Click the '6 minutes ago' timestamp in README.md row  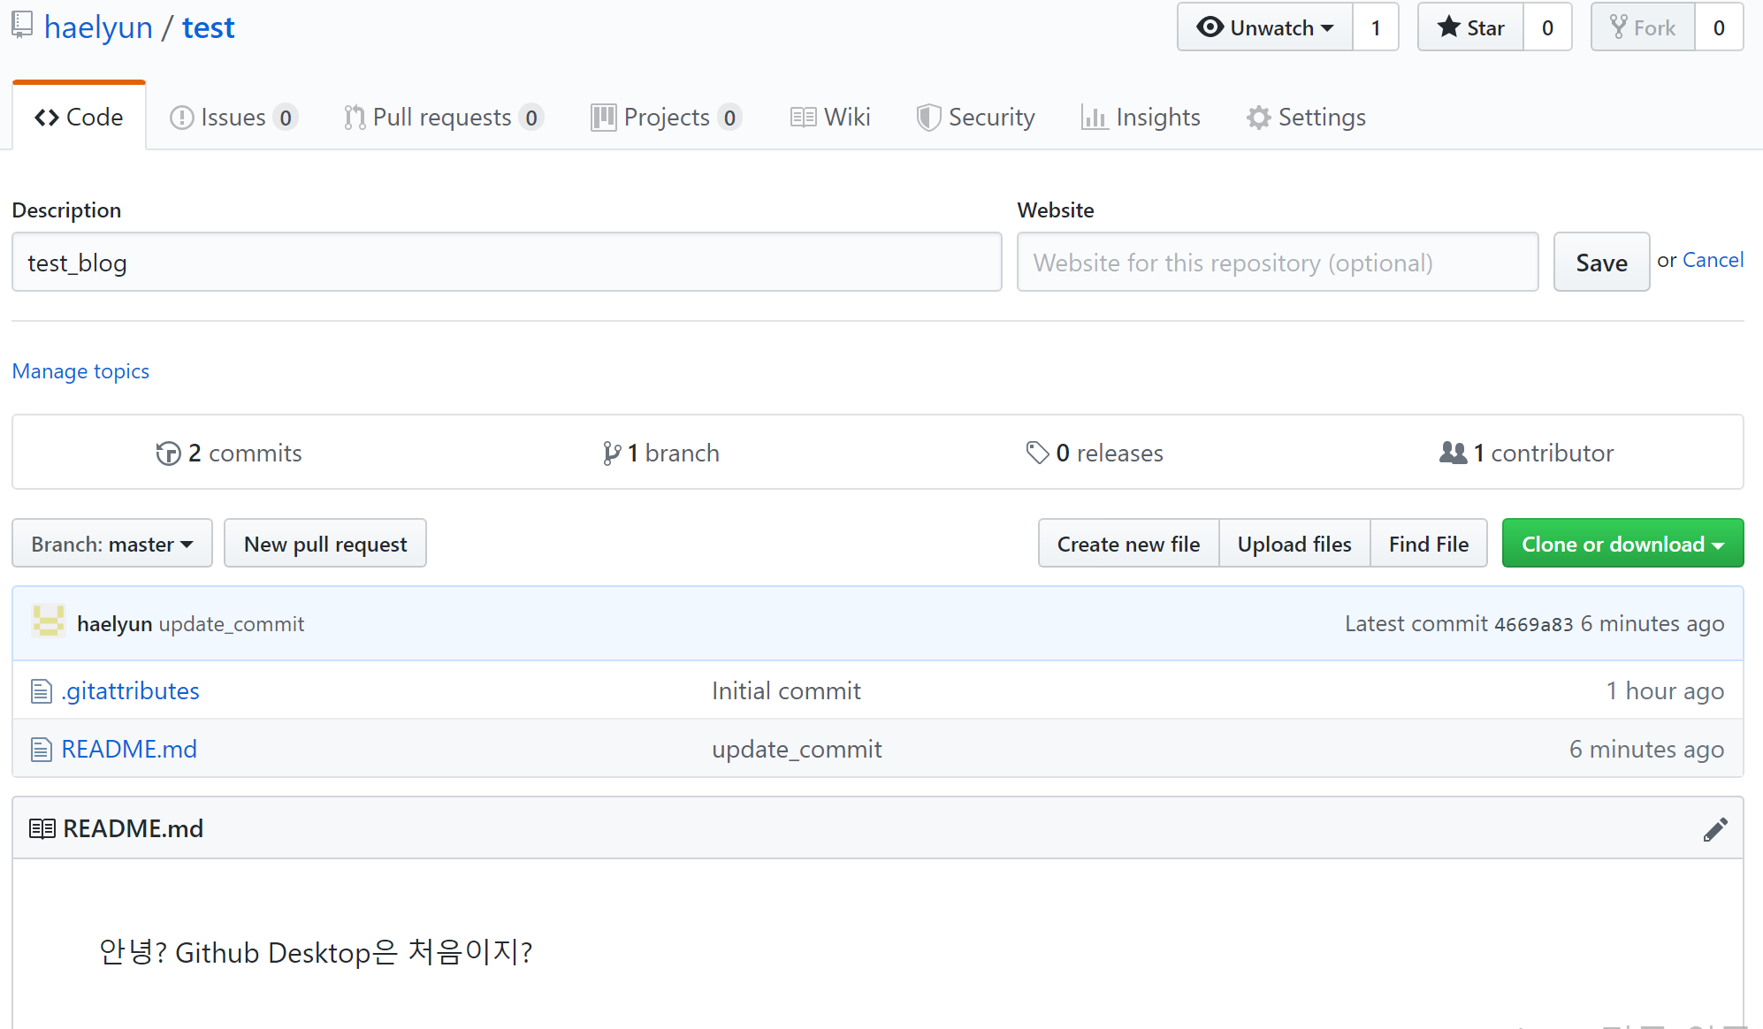pos(1646,749)
